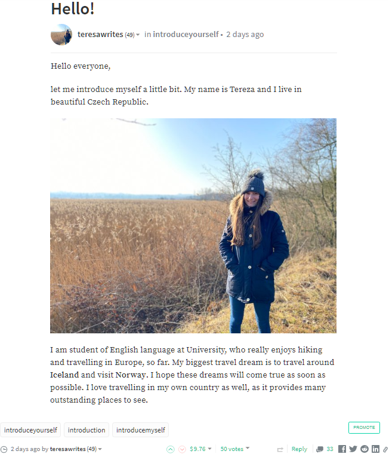The width and height of the screenshot is (389, 454).
Task: Expand the 50 votes list
Action: coord(248,449)
